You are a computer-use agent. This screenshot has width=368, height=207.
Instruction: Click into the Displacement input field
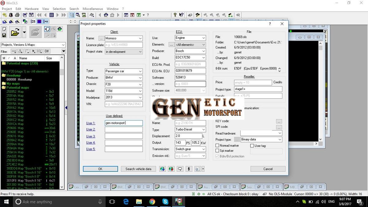coord(188,136)
